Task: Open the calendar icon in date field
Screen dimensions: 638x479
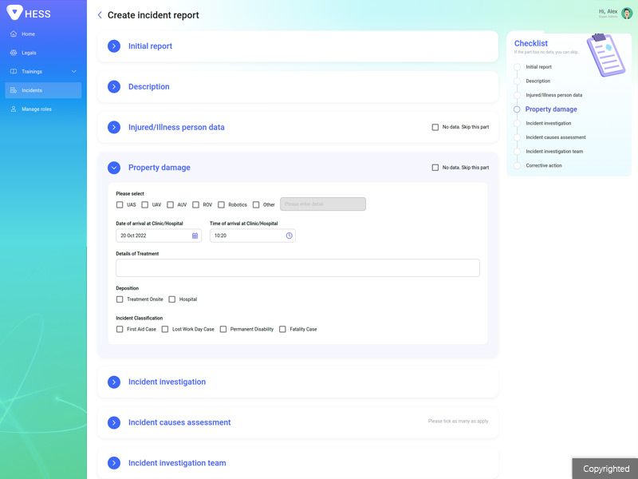Action: [195, 236]
